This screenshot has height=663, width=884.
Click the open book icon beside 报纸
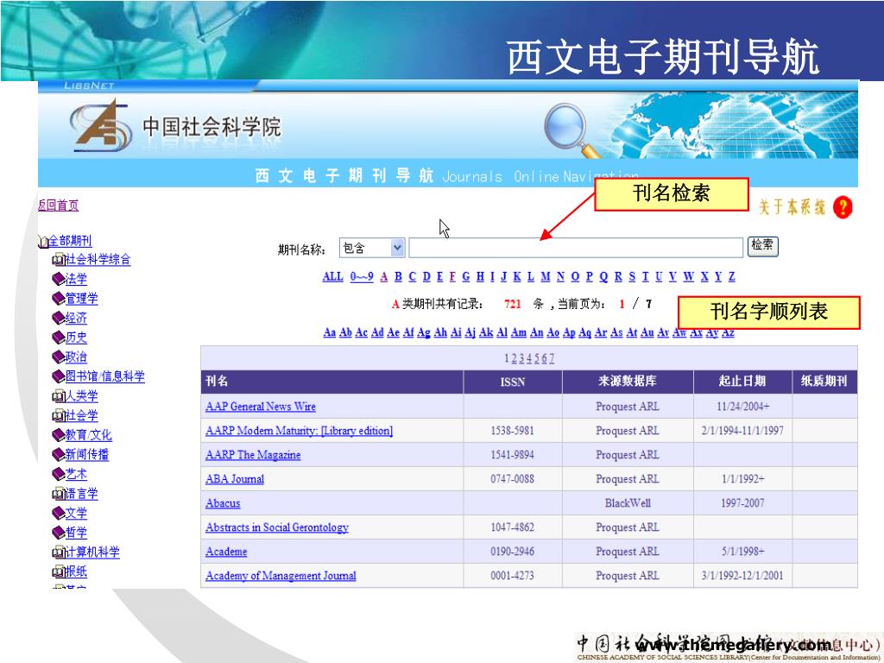pos(58,571)
